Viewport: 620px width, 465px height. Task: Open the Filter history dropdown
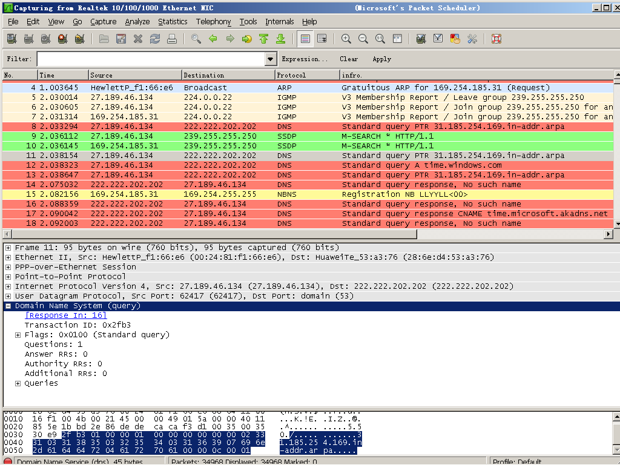pos(271,59)
